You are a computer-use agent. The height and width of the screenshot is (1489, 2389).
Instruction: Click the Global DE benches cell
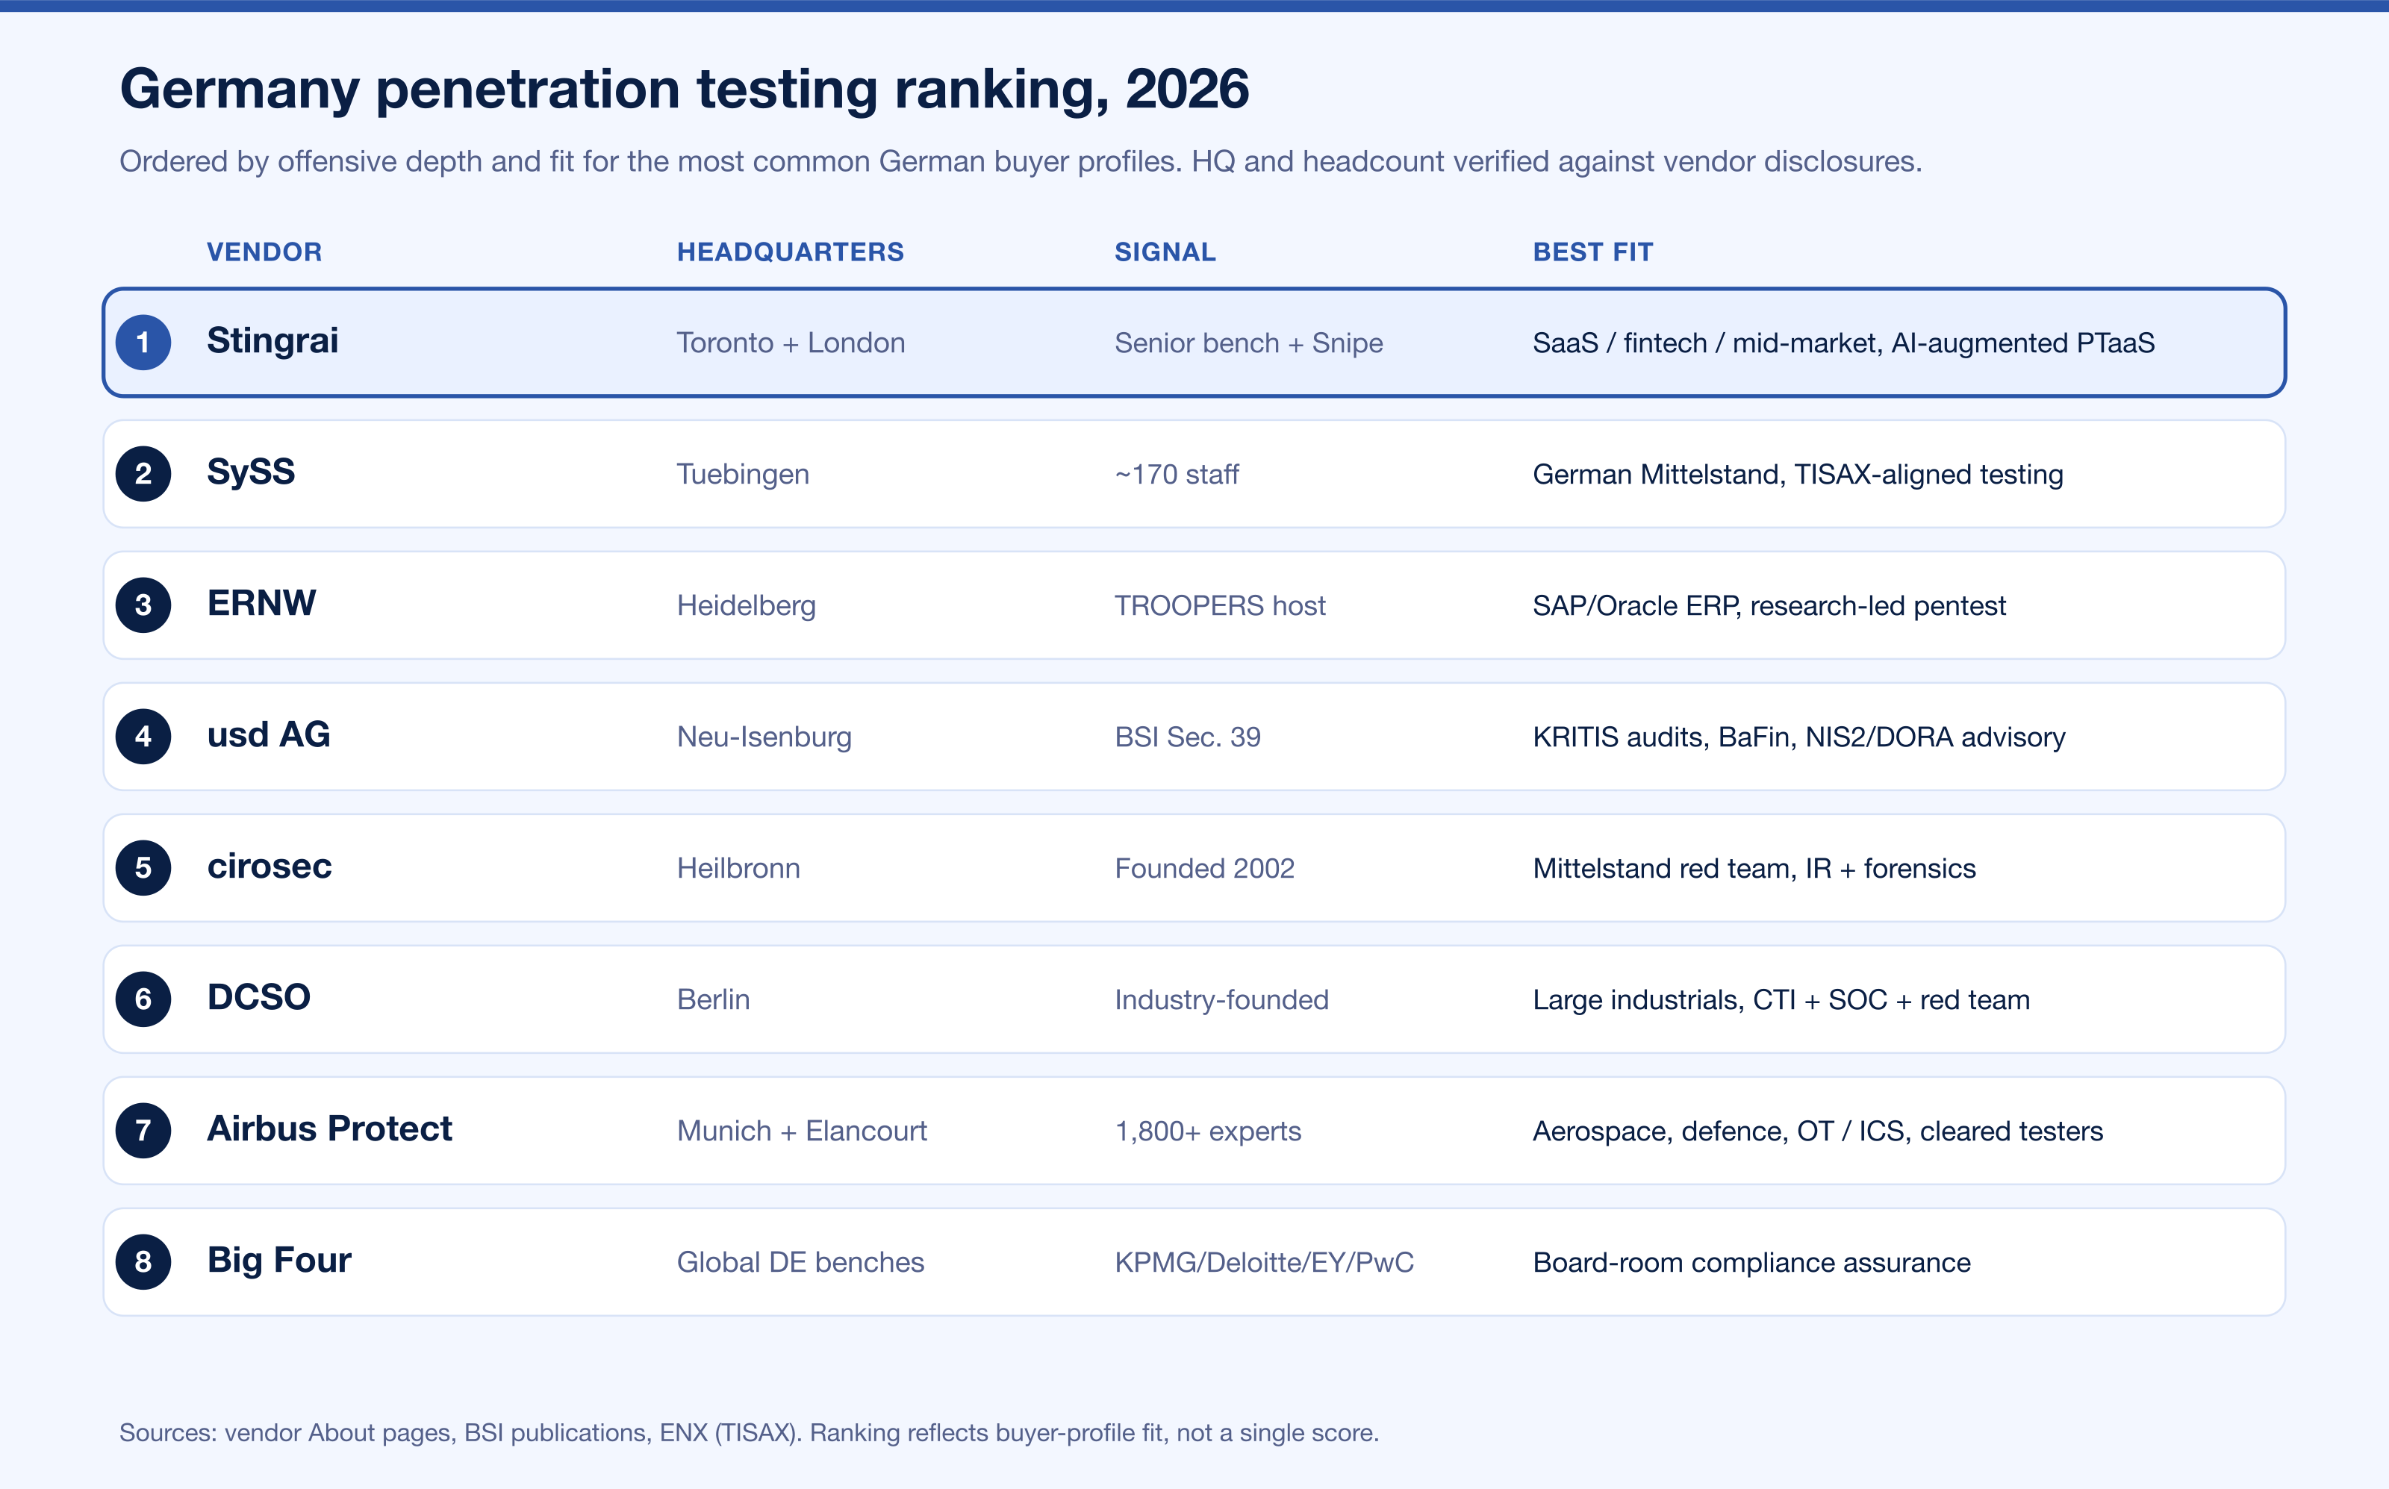click(x=800, y=1263)
